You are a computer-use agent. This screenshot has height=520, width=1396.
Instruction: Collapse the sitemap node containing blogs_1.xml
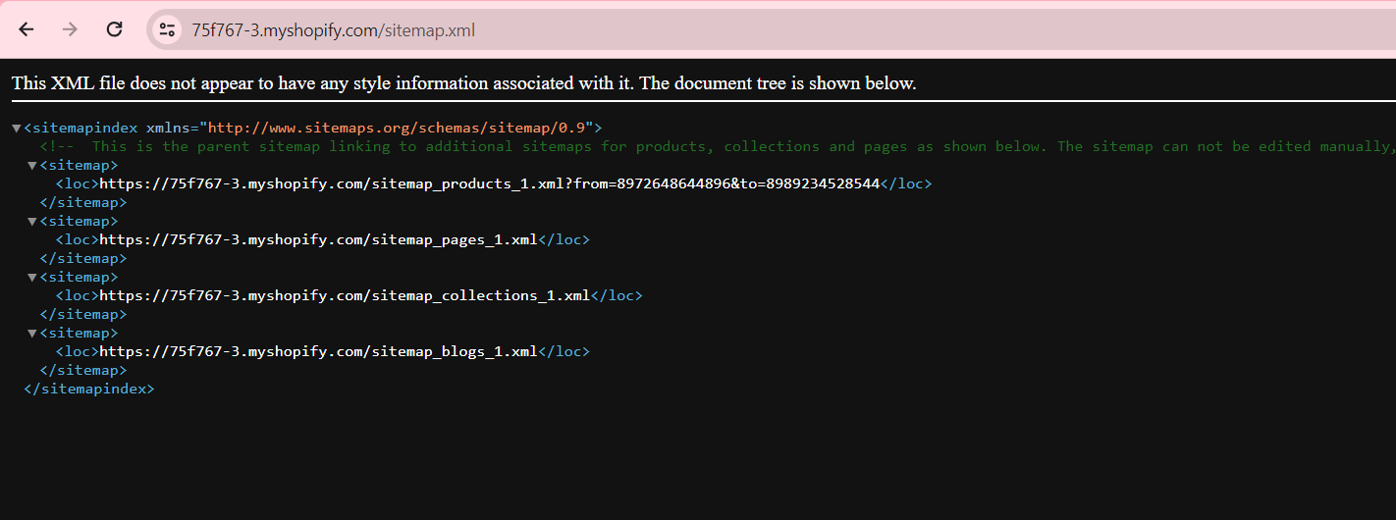pos(32,334)
